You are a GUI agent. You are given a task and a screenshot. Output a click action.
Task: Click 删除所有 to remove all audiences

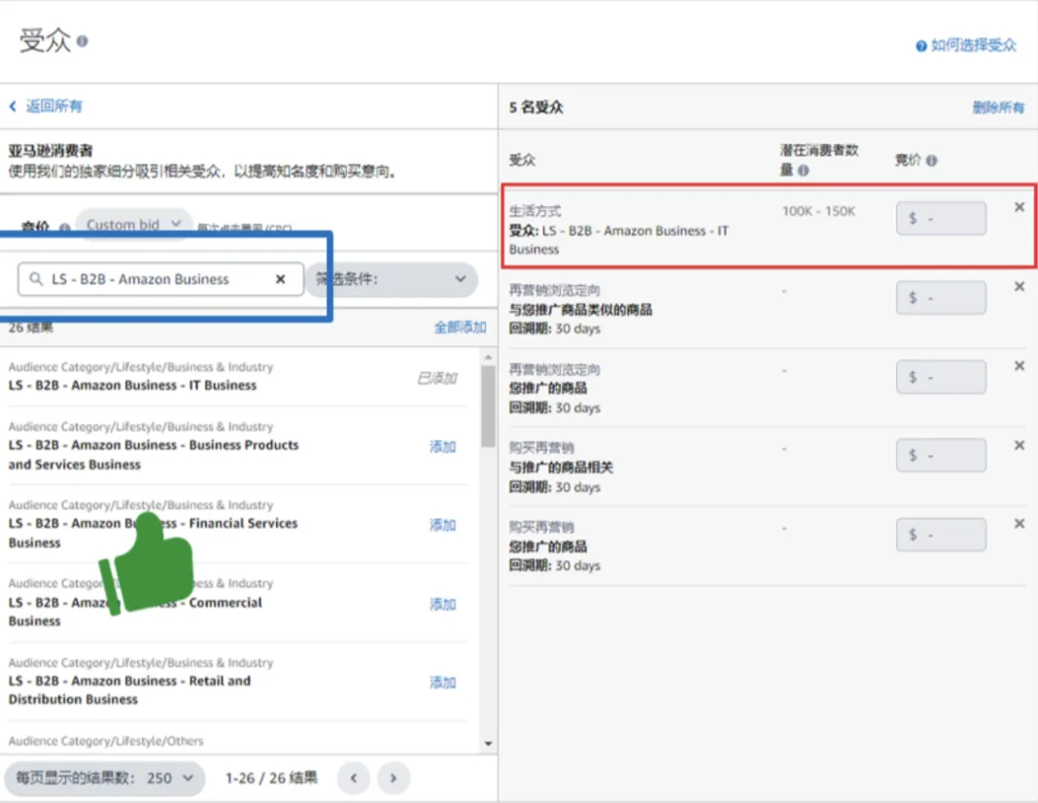[x=998, y=108]
